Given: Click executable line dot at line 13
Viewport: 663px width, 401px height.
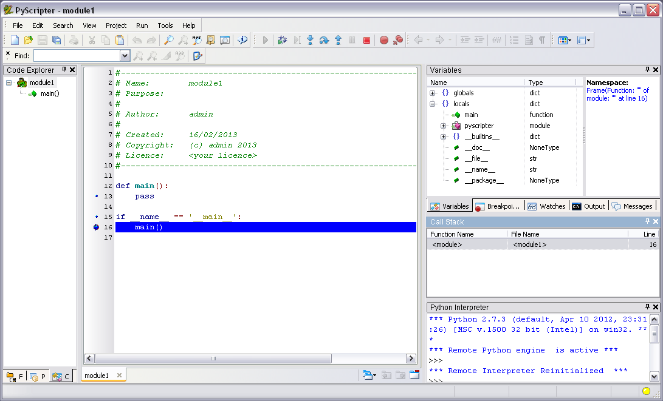Looking at the screenshot, I should point(97,196).
